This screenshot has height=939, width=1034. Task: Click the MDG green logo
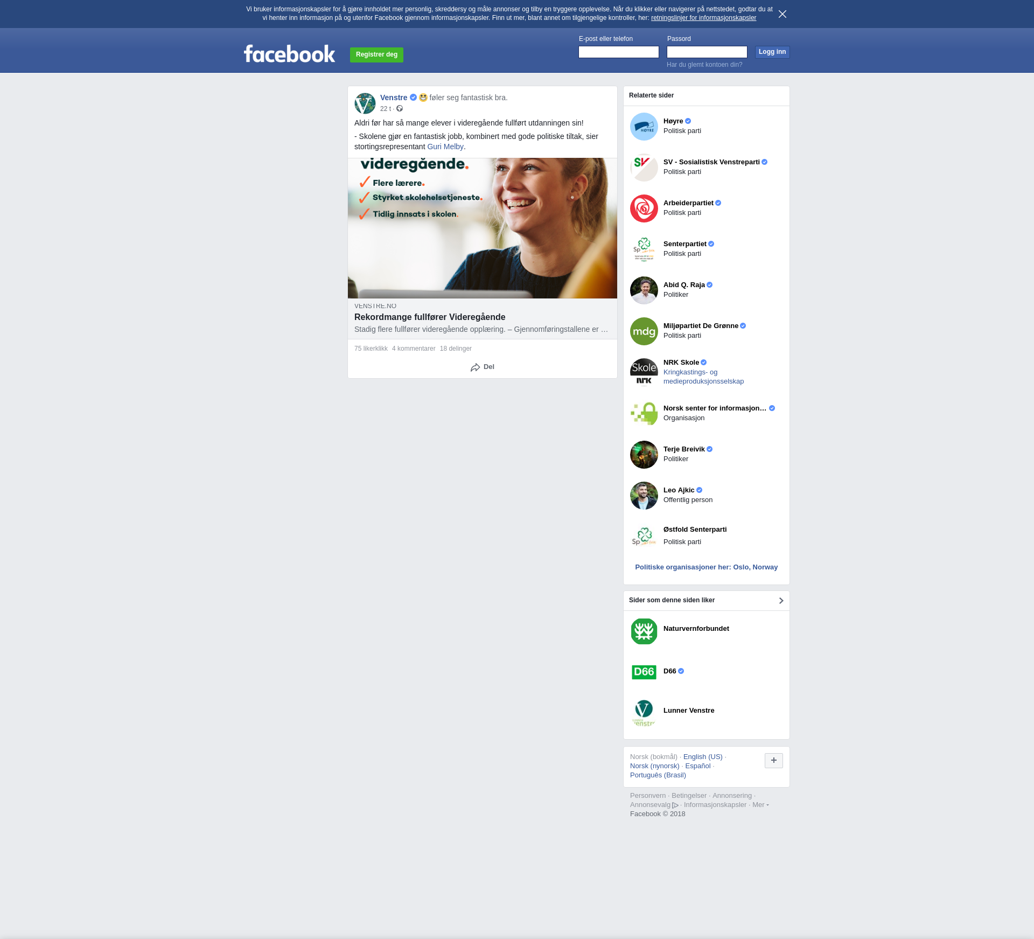pyautogui.click(x=644, y=331)
